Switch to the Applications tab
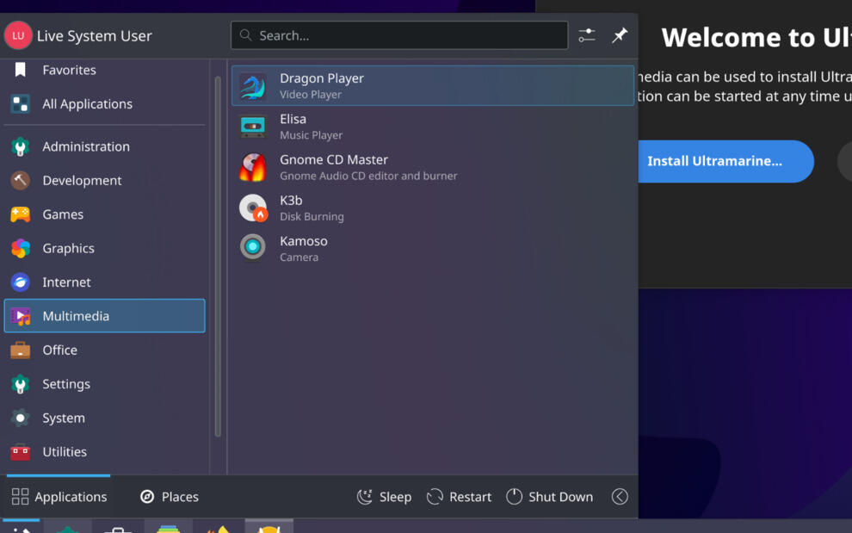852x533 pixels. (59, 497)
